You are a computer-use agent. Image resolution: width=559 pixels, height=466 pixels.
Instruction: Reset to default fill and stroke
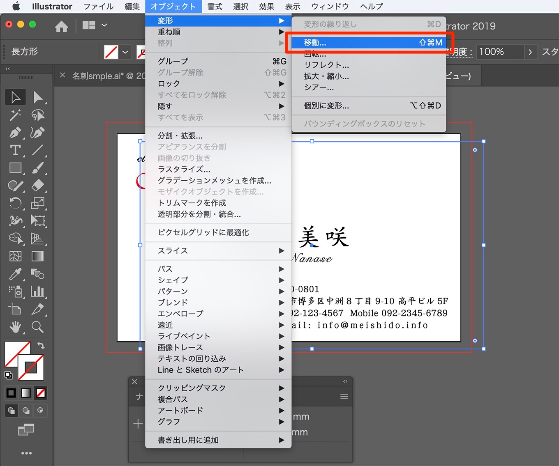tap(8, 375)
